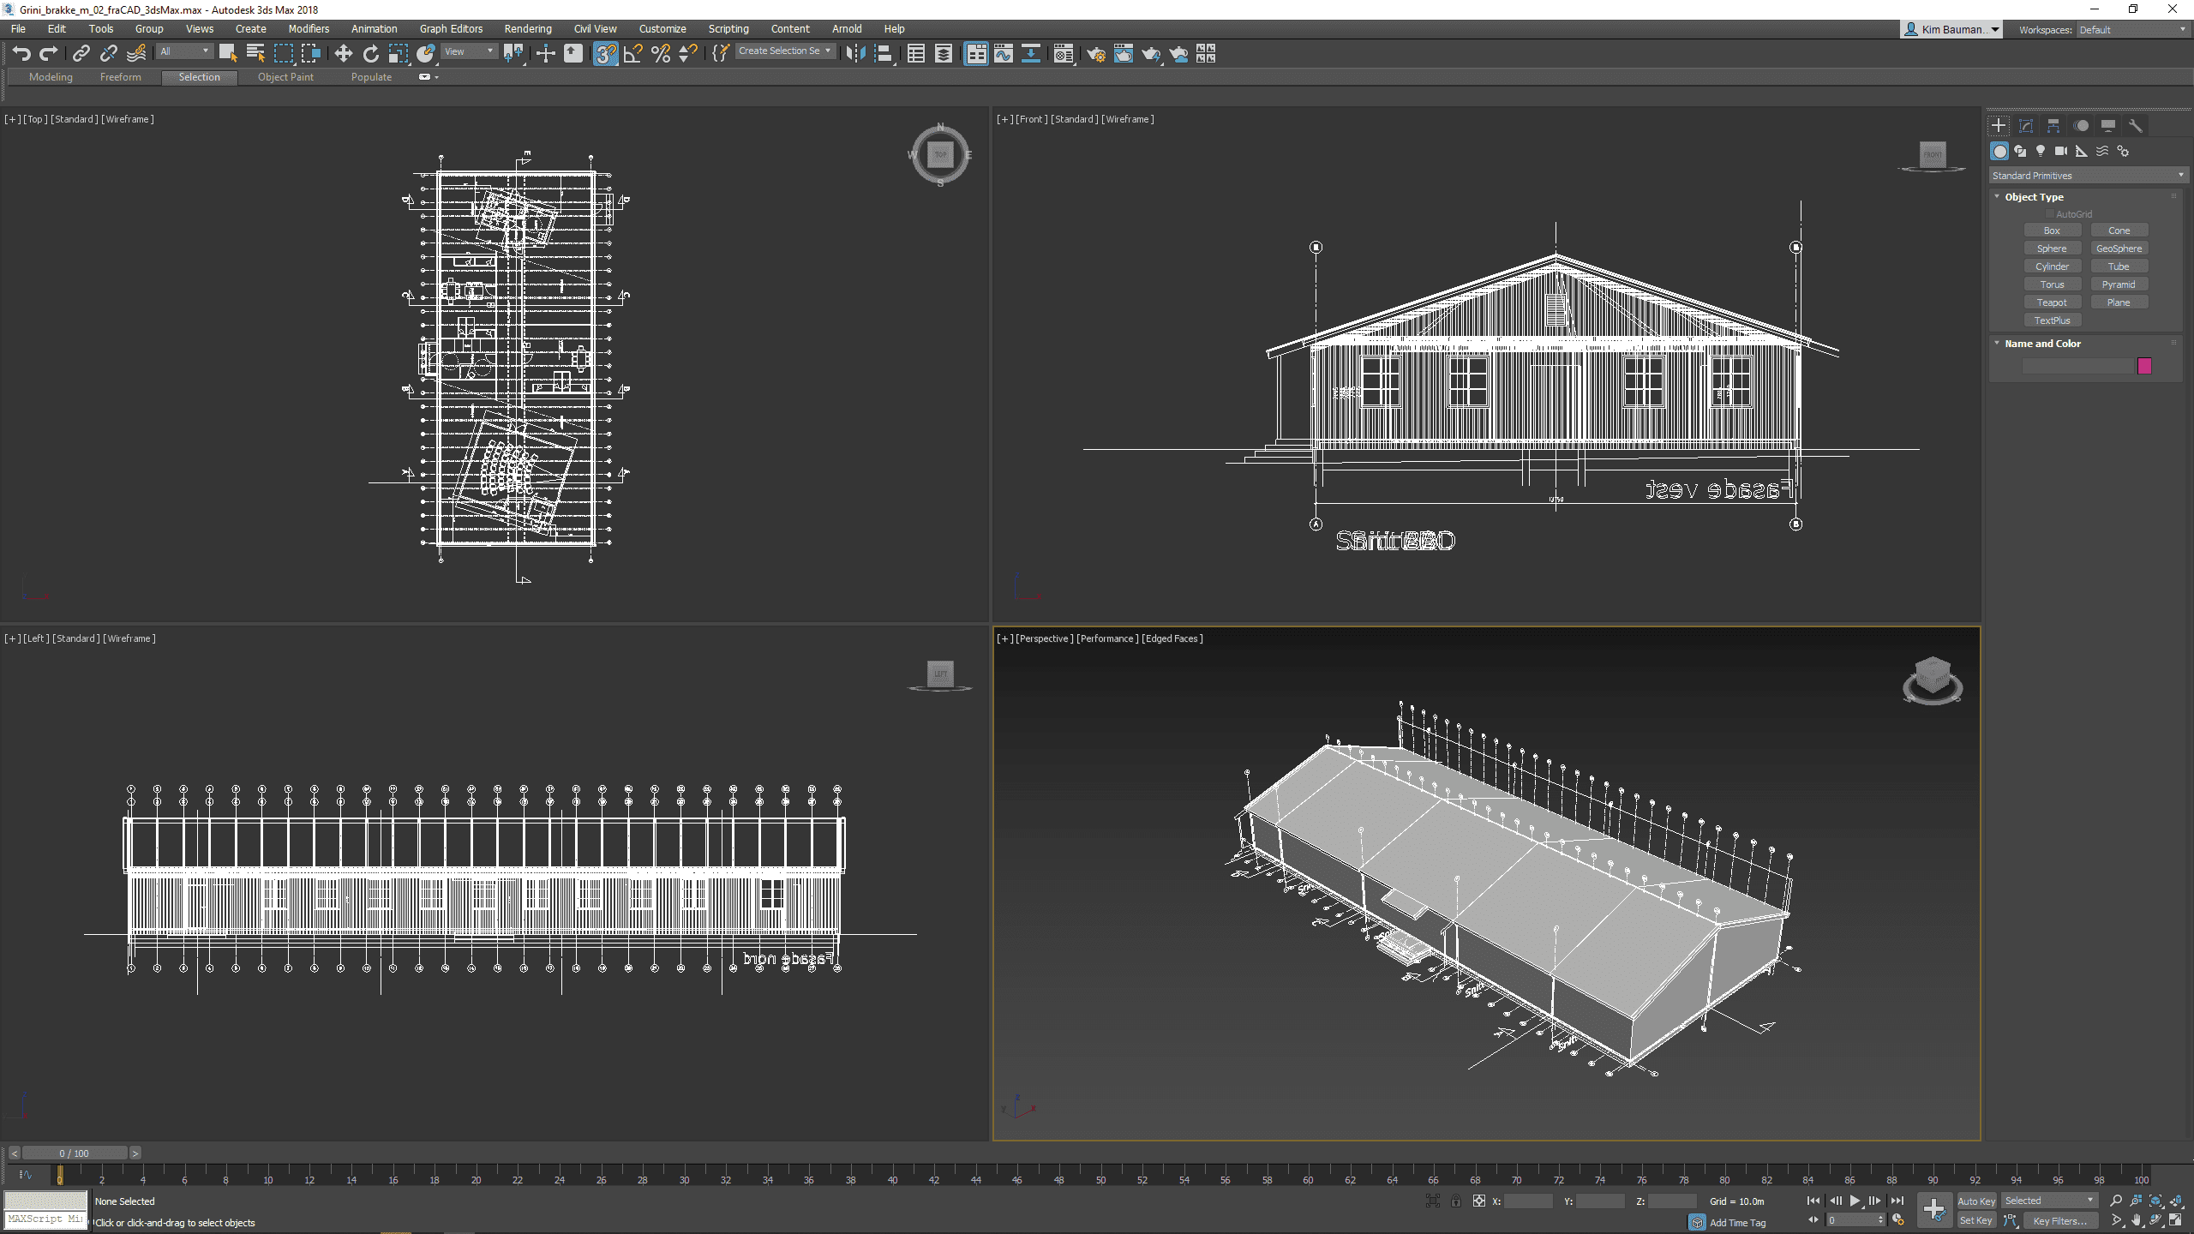Switch to the Cameras creation category
This screenshot has width=2194, height=1234.
pyautogui.click(x=2061, y=151)
